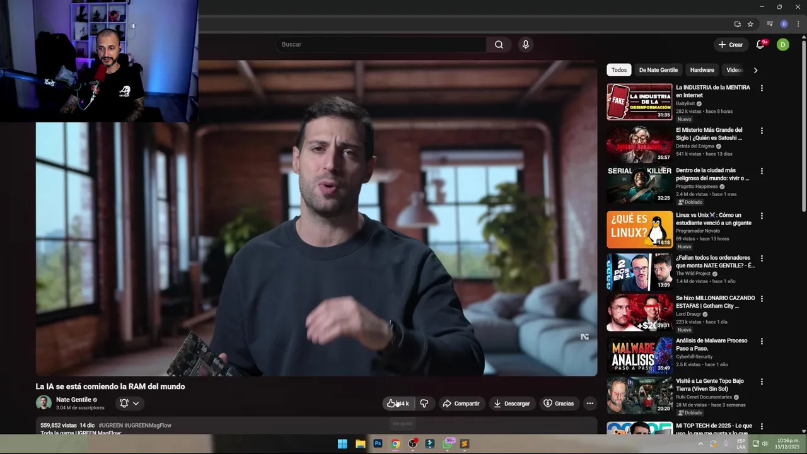Open Se hizo MILLONARIO CAZANDO ESTAFAS thumbnail

pos(639,312)
